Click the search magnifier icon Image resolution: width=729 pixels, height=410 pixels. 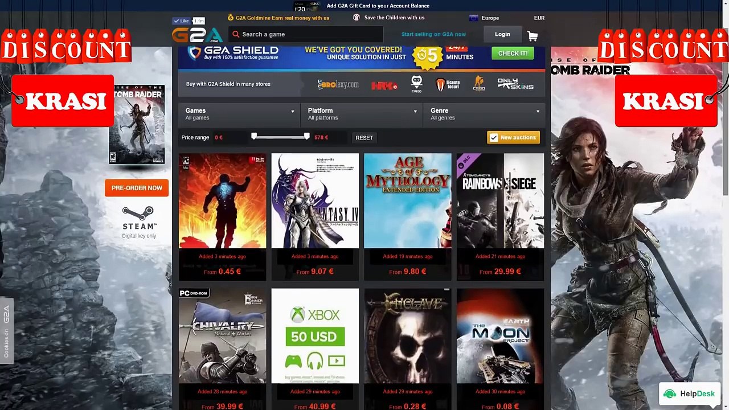coord(236,34)
